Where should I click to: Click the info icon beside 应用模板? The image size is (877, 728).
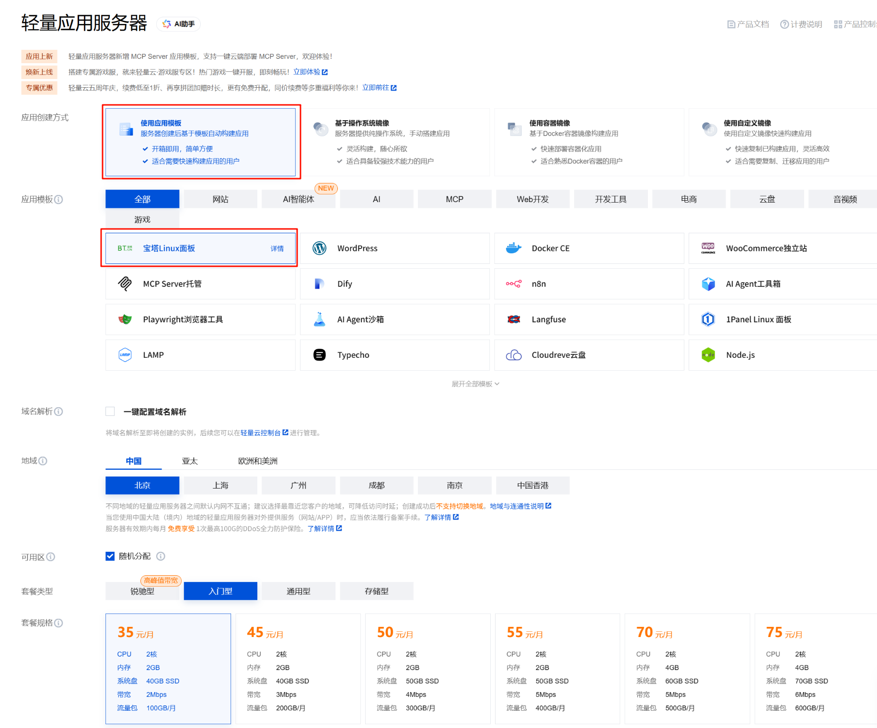coord(58,199)
